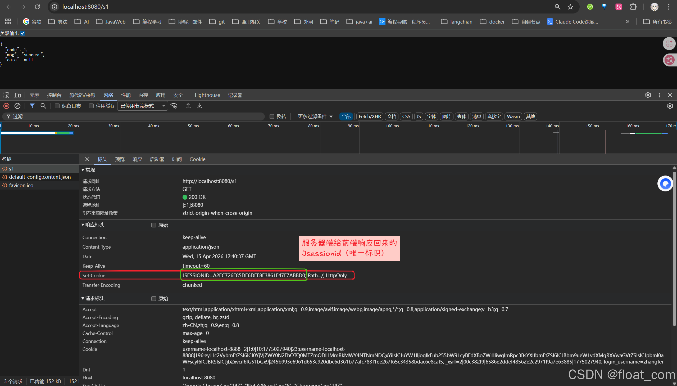Open the 已停用节流模式 throttling dropdown

tap(143, 106)
